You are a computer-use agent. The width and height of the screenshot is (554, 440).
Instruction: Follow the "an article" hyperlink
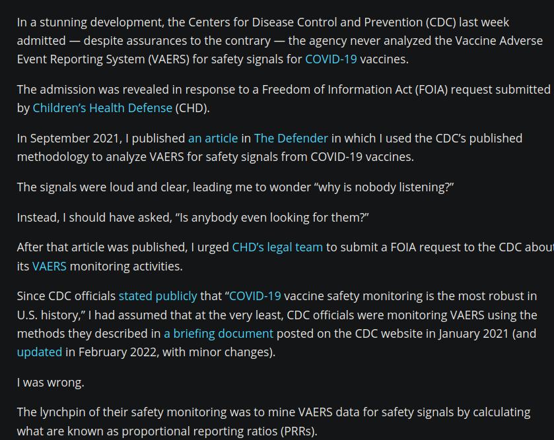(213, 138)
